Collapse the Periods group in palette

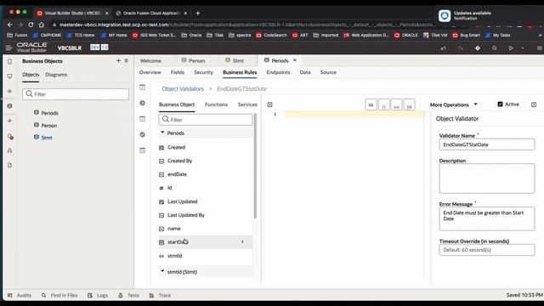162,133
